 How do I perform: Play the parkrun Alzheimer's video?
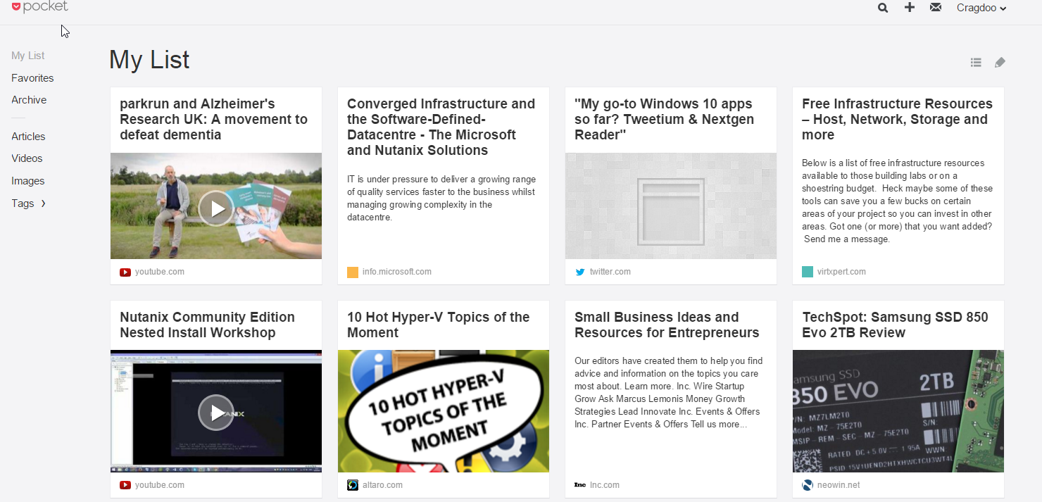[216, 208]
